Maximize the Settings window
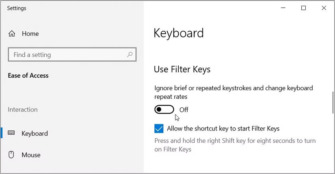 click(x=303, y=8)
